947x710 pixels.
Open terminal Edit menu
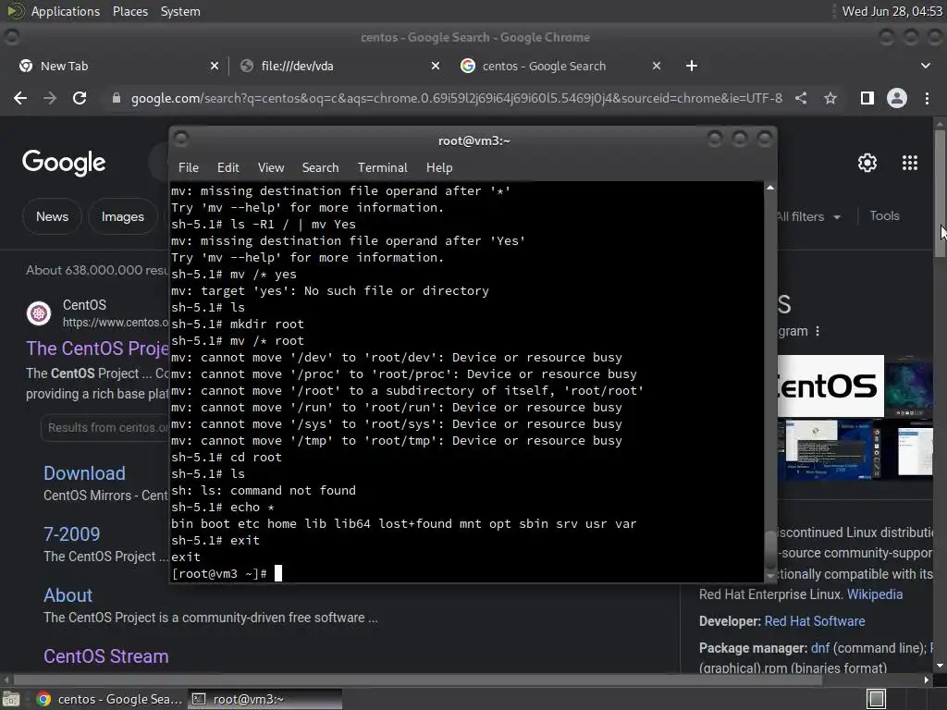click(x=228, y=167)
